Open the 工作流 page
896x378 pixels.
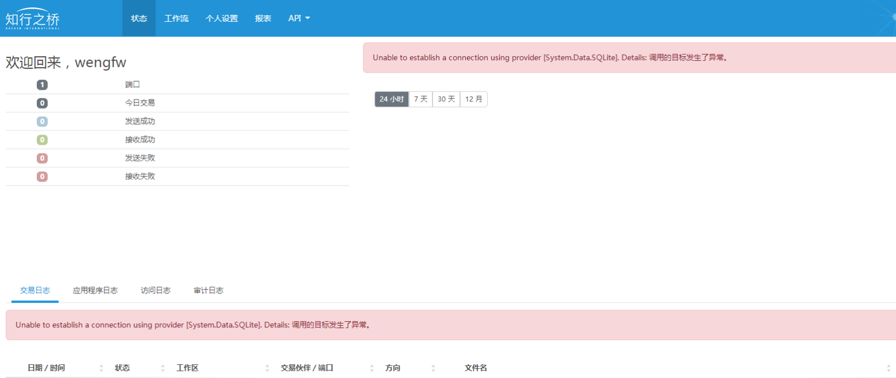(176, 18)
